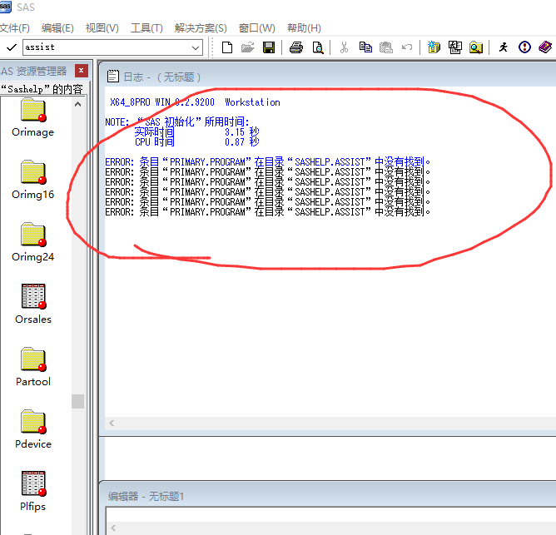
Task: Open the 工具(T) menu
Action: [x=146, y=28]
